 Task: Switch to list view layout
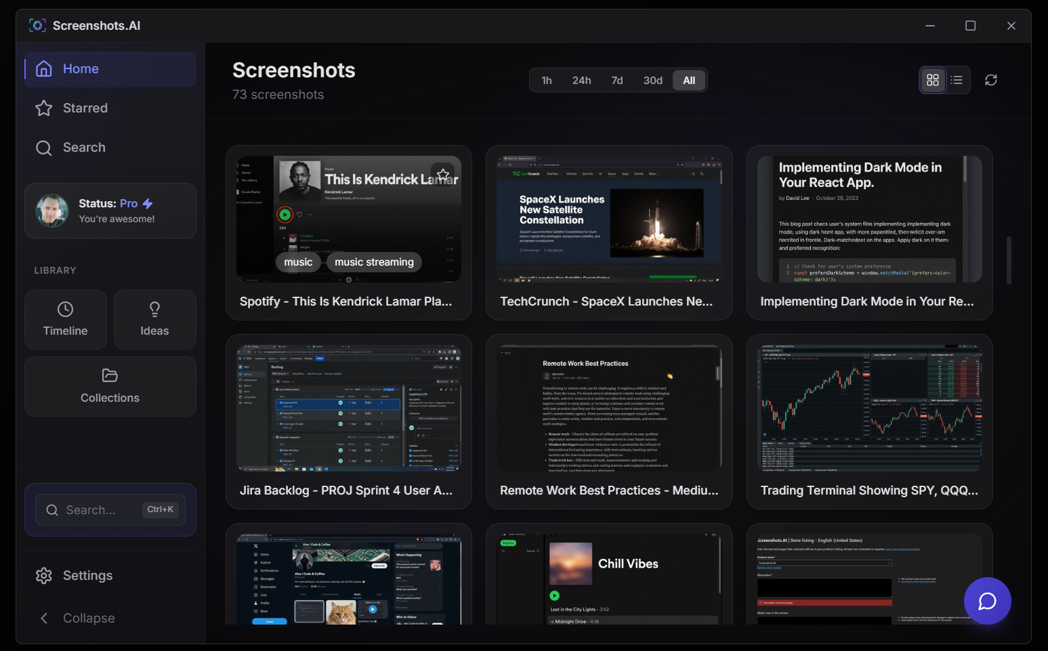pos(957,80)
